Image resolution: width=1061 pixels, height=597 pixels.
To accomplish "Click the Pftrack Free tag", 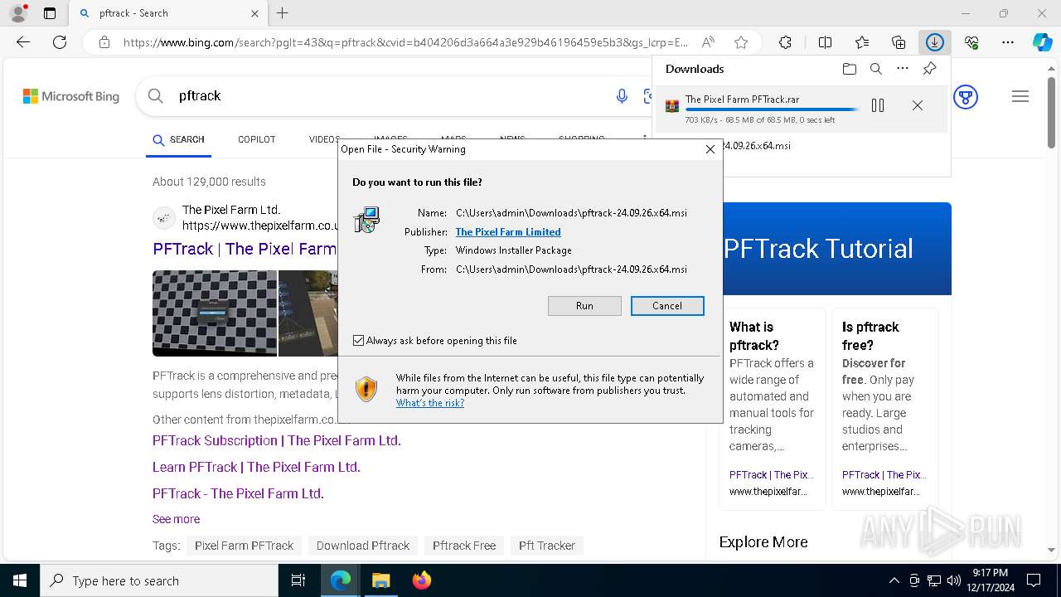I will click(464, 546).
